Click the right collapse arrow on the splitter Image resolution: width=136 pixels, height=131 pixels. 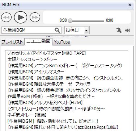(86, 36)
